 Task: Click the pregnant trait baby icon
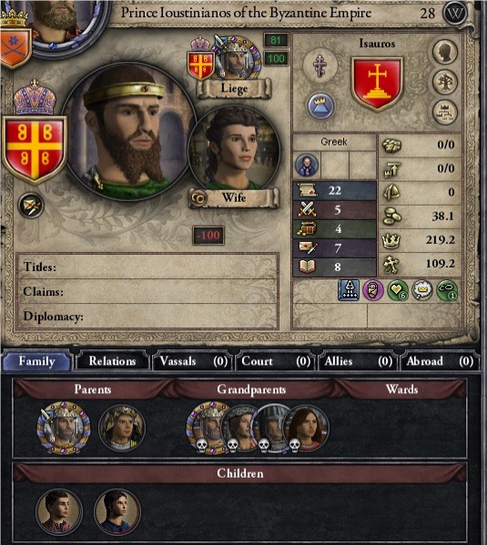click(x=373, y=290)
